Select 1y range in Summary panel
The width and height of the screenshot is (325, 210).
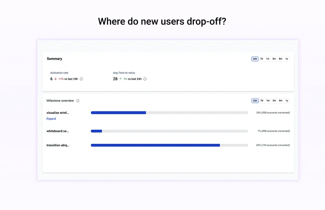(x=287, y=59)
